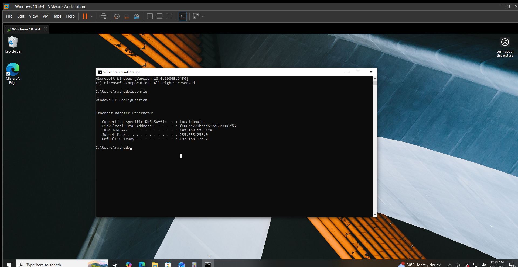Open the clock showing 12:33 AM

coord(497,264)
